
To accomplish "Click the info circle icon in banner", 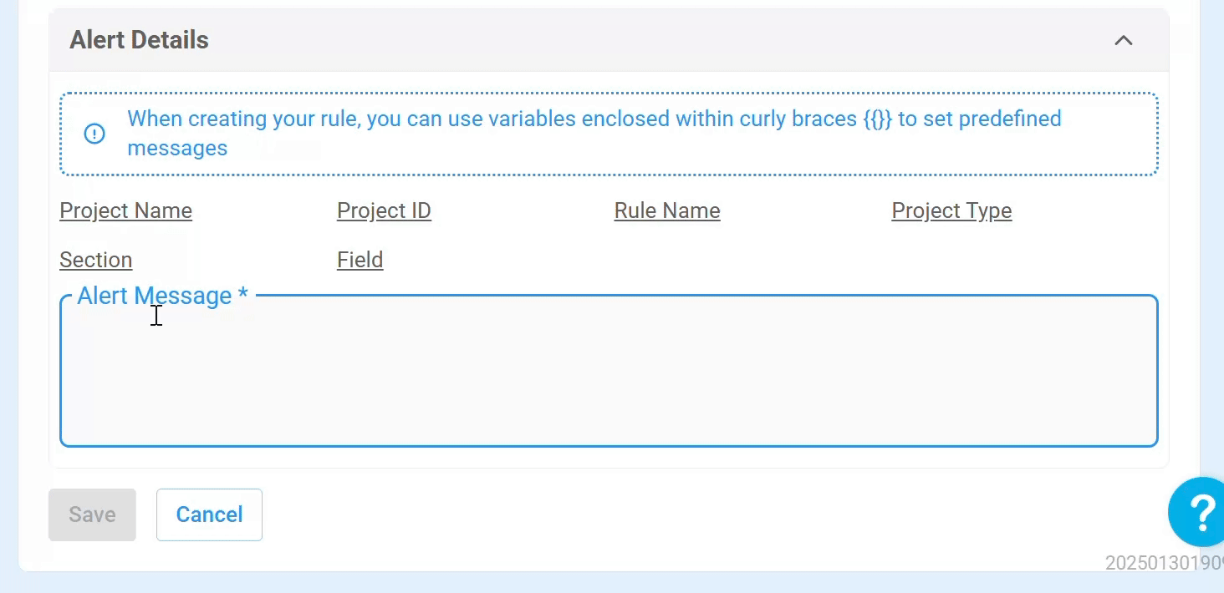I will tap(94, 134).
